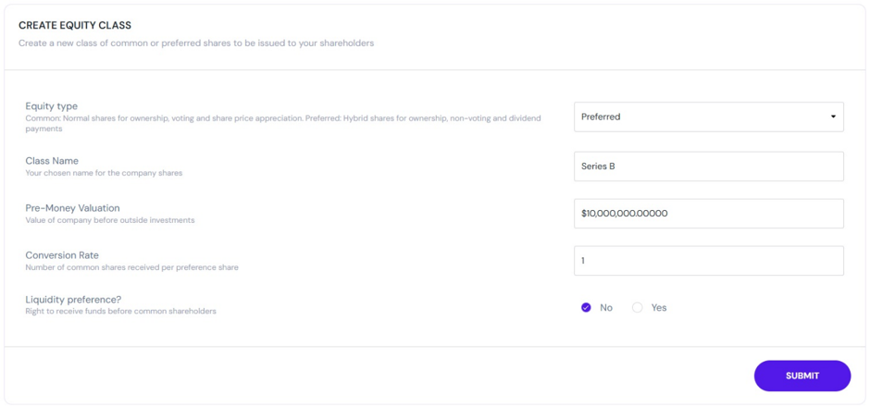Focus the Class Name field containing Series B
The image size is (870, 407).
[709, 166]
